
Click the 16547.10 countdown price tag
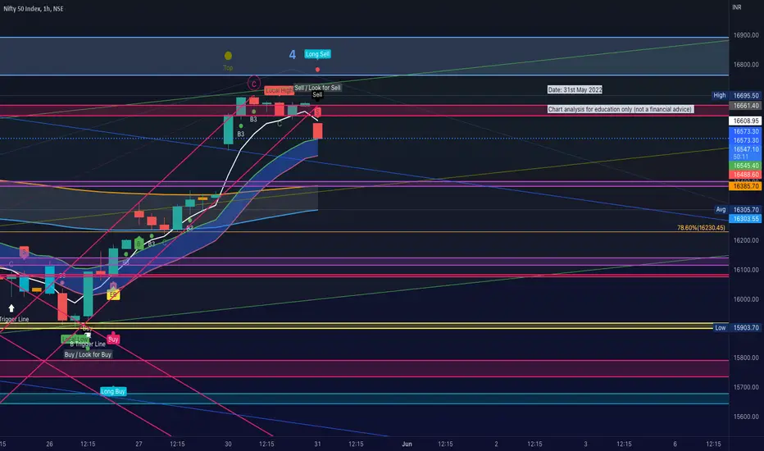[745, 153]
